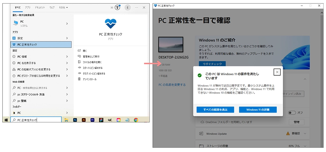Click the PC 正常性チェック search input field

pos(36,120)
